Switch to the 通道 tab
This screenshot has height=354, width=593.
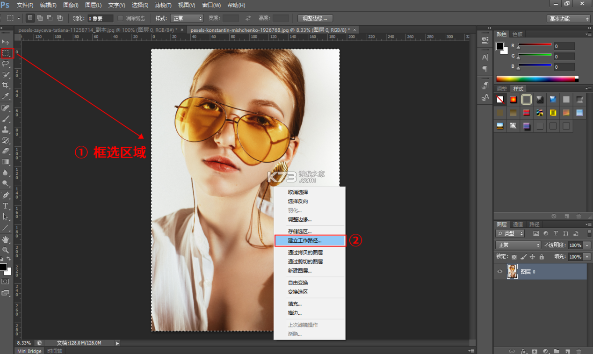click(518, 224)
